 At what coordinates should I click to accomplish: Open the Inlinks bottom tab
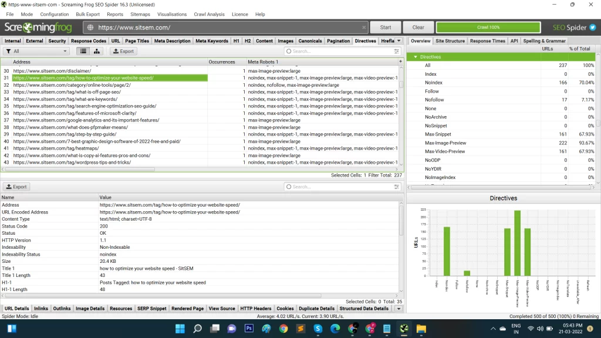click(41, 309)
